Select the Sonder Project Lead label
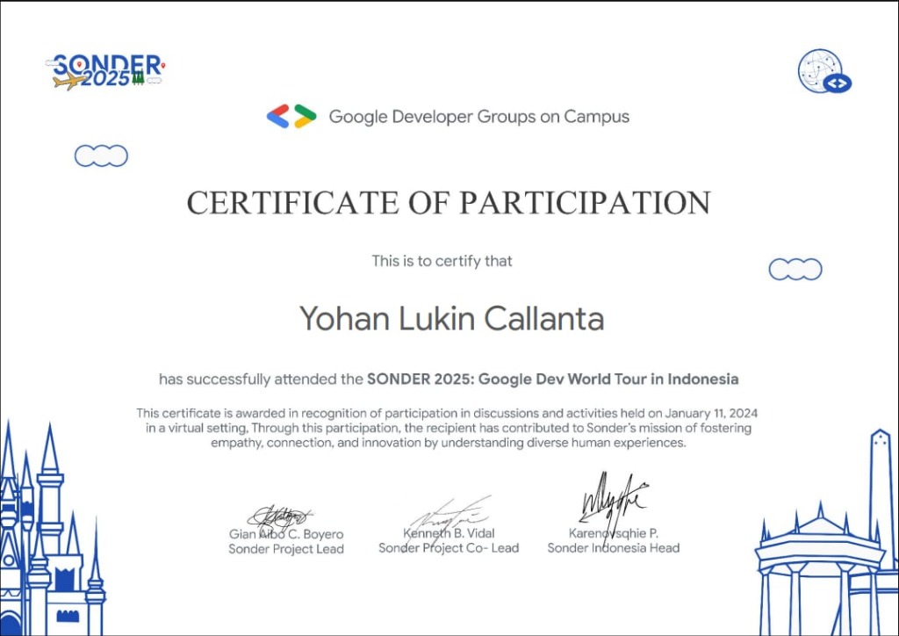The width and height of the screenshot is (899, 636). (x=286, y=547)
